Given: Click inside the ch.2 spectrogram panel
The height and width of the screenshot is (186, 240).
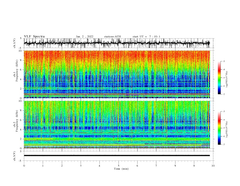Looking at the screenshot, I should click(117, 125).
